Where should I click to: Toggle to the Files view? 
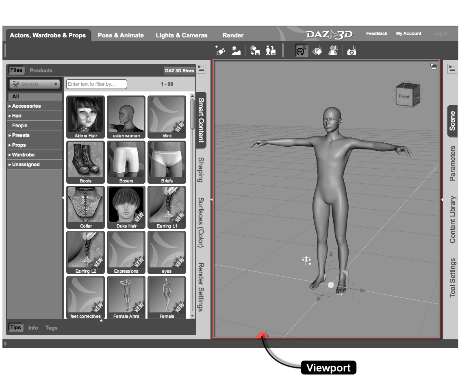coord(16,70)
